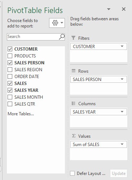Viewport: 132px width, 180px height.
Task: Check the SALES QTR field checkbox
Action: click(10, 104)
